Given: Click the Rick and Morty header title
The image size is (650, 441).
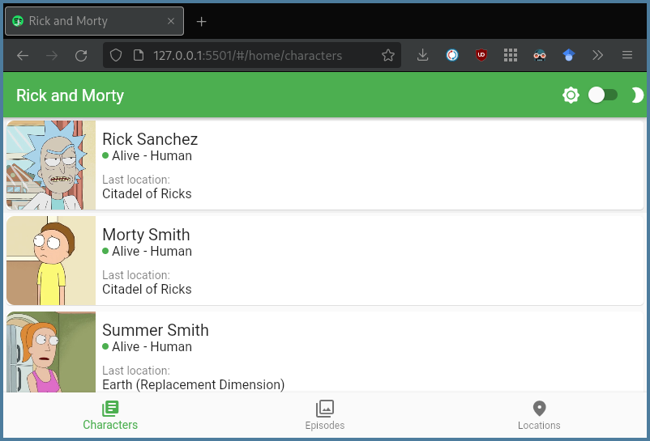Looking at the screenshot, I should 70,95.
